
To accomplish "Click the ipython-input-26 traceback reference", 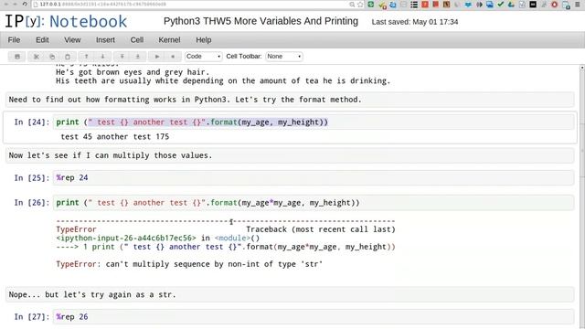I will (126, 238).
